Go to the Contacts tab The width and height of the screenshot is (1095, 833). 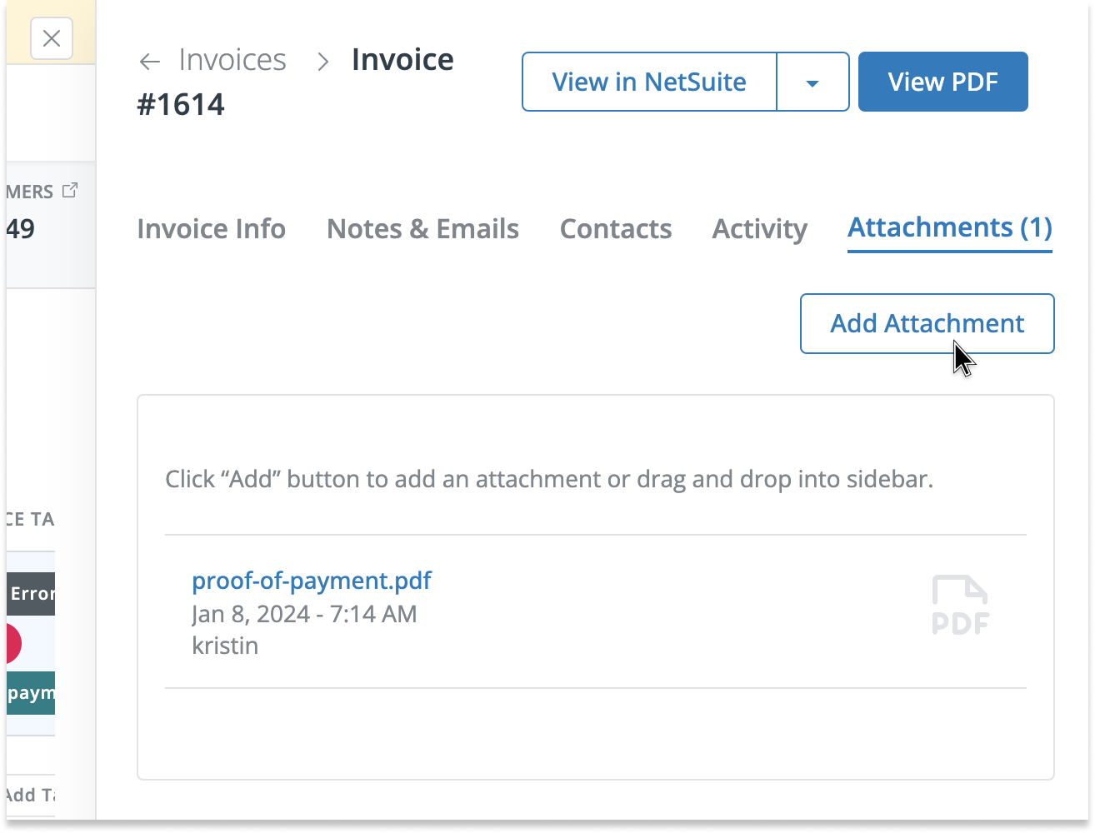616,229
